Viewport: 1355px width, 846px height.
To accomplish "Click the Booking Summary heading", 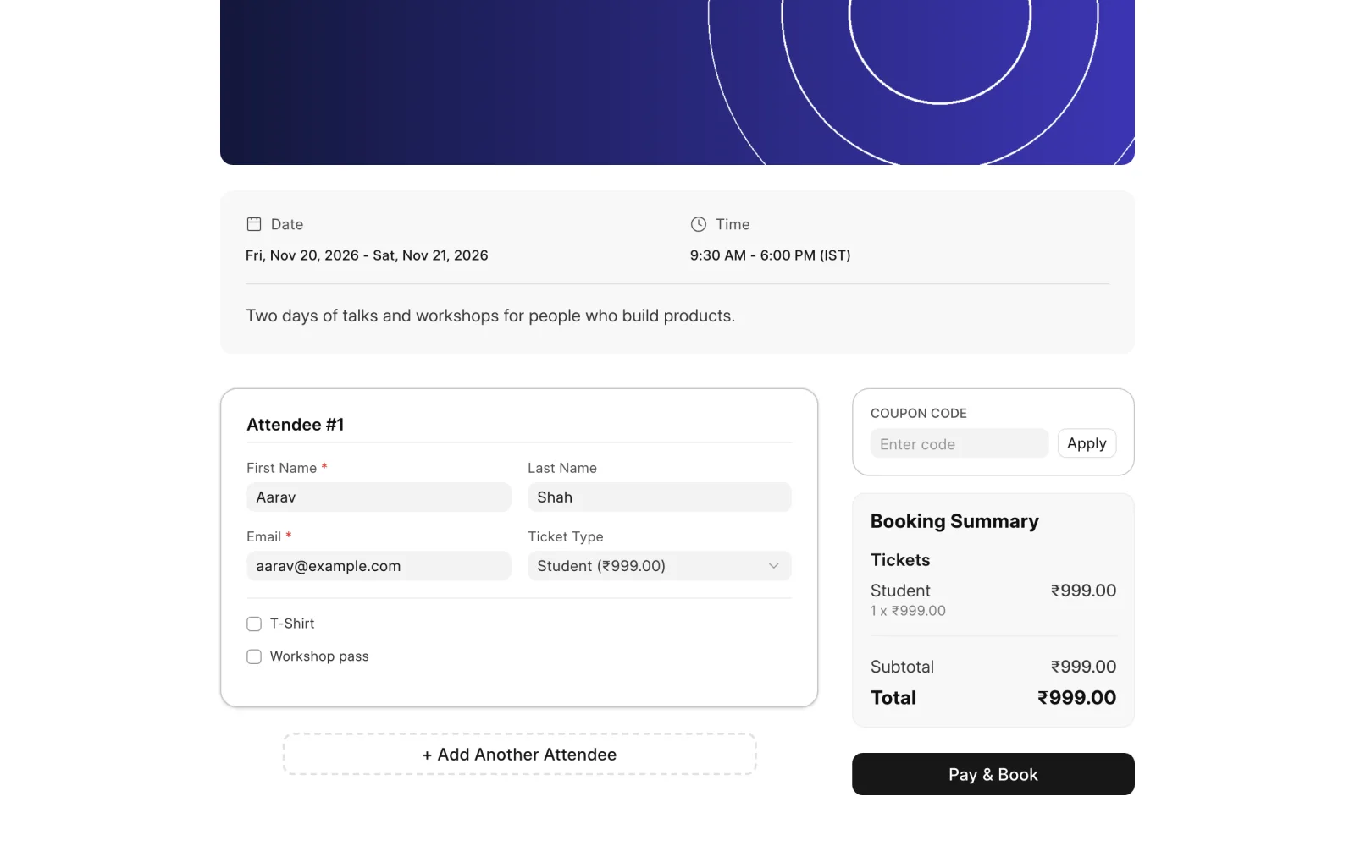I will 954,521.
